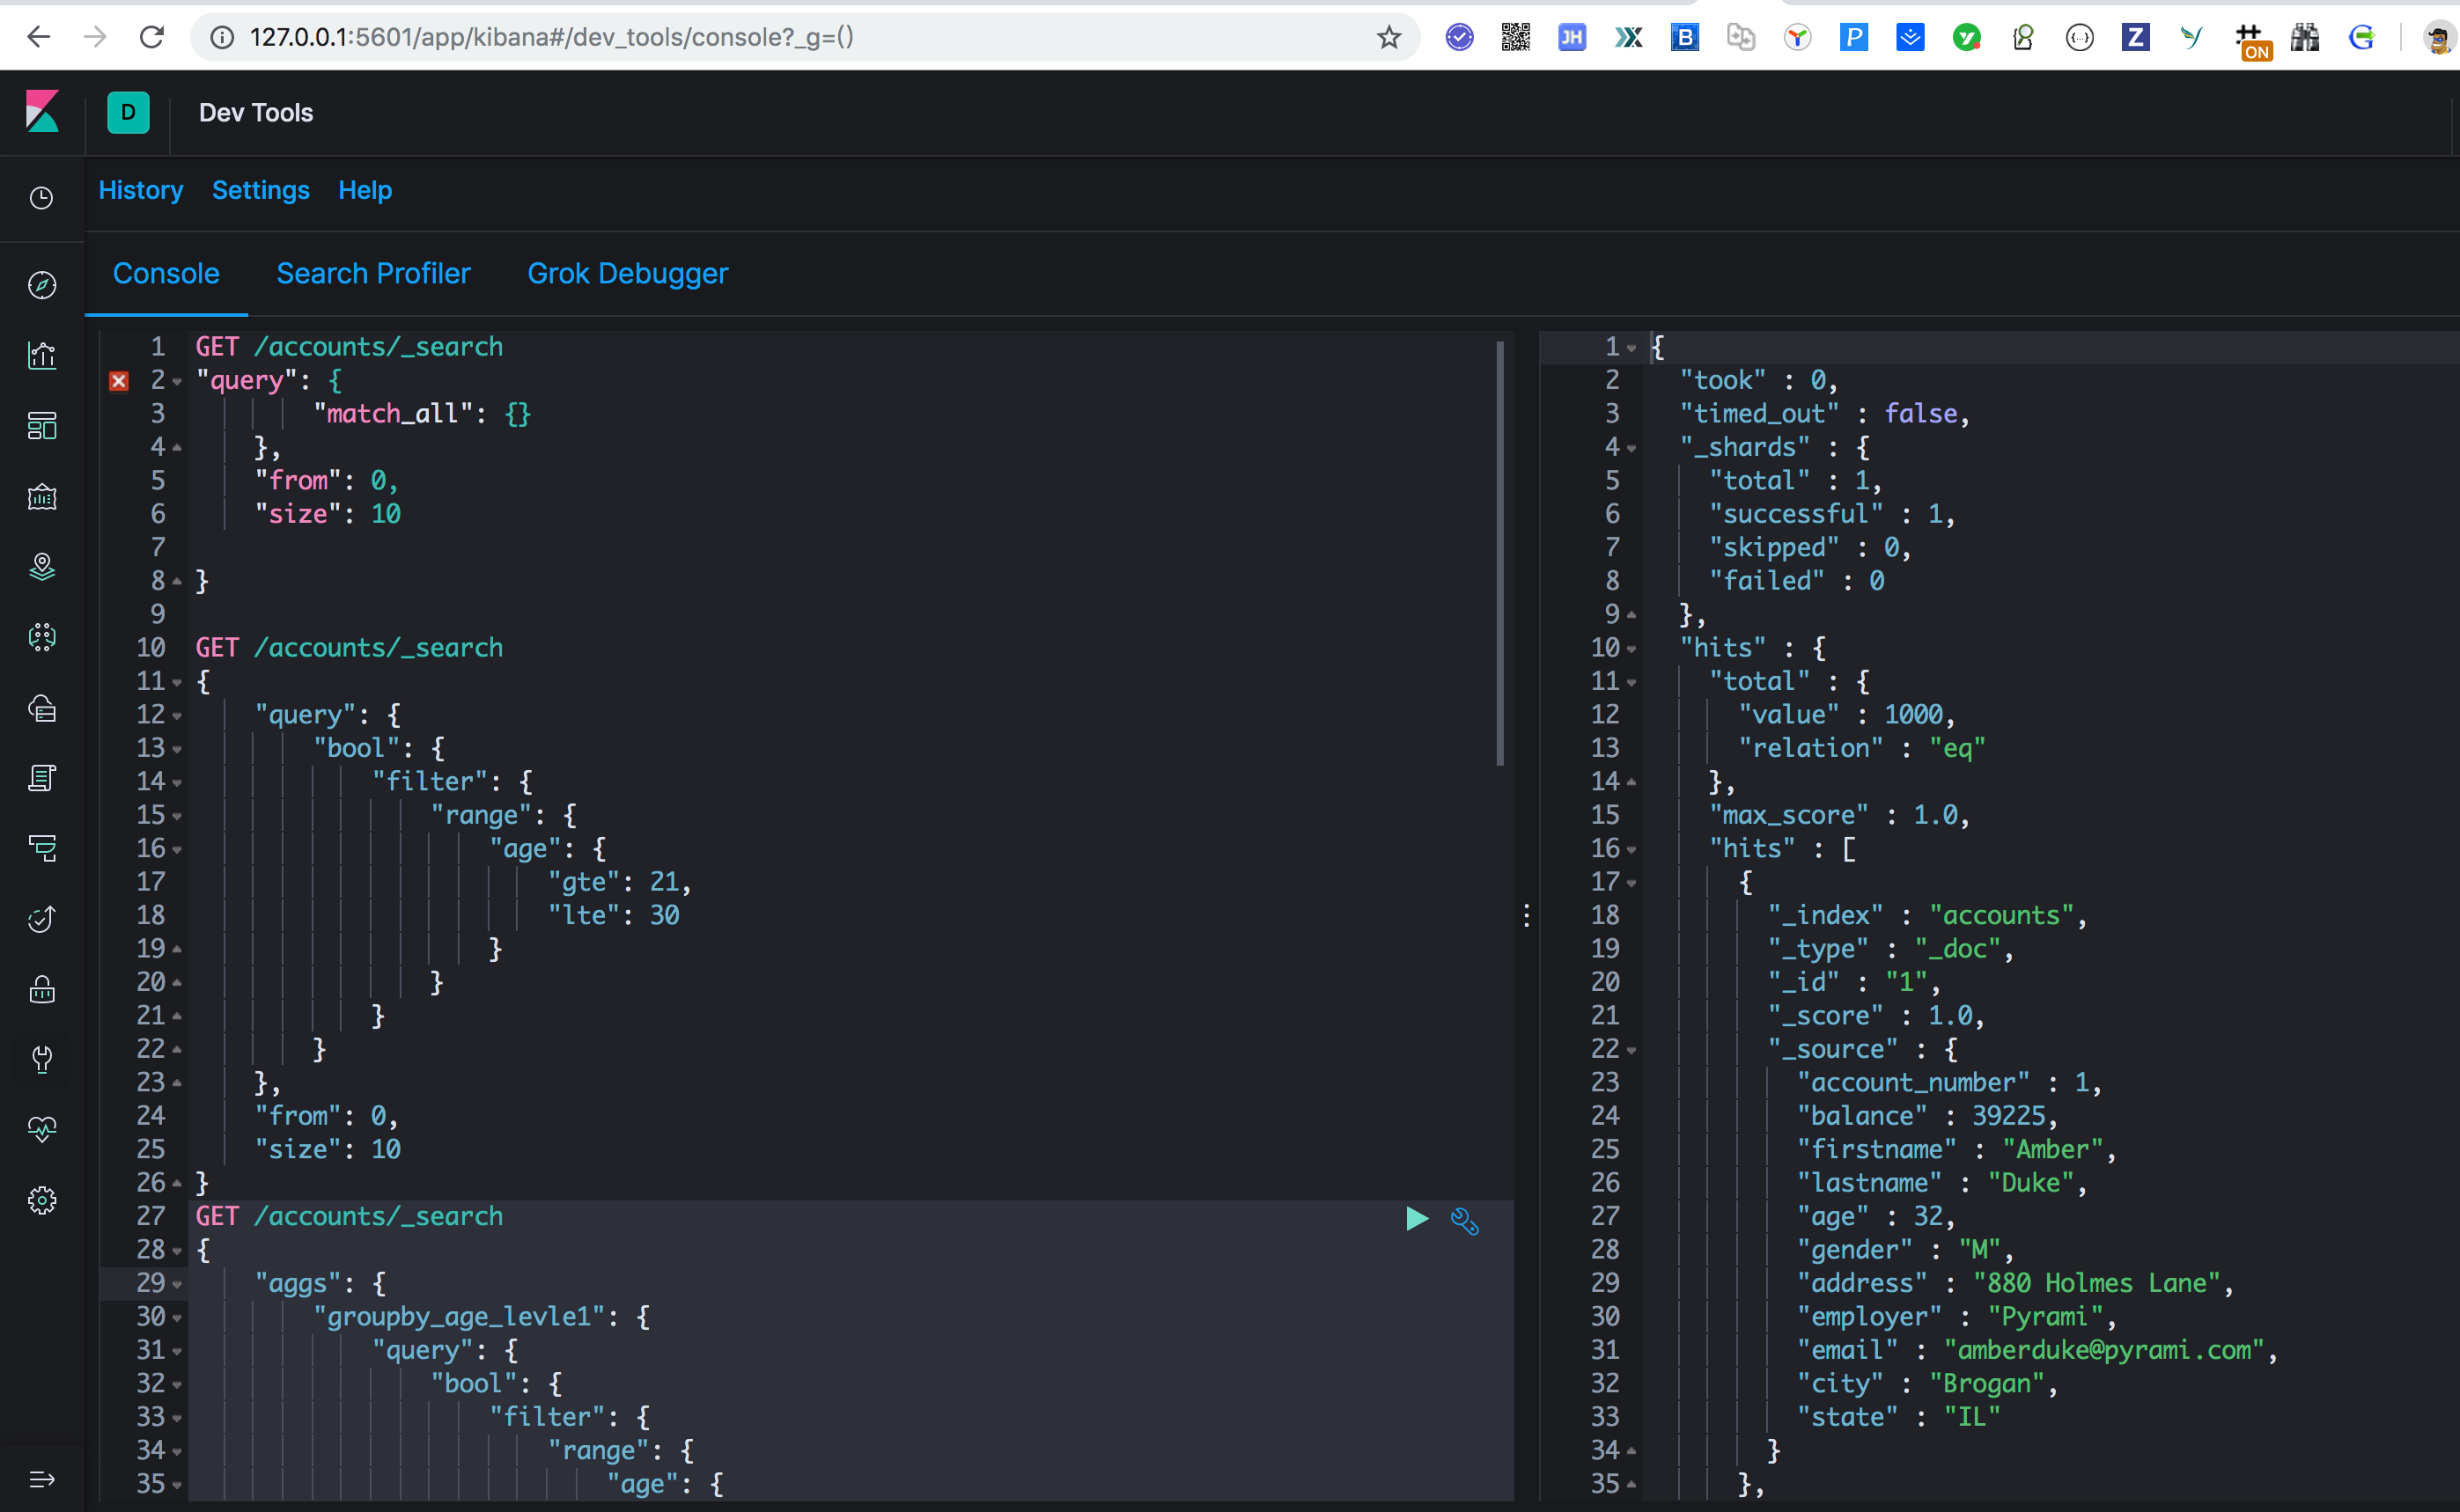Open Management gear icon in sidebar
Screen dimensions: 2460x1512
click(x=42, y=1200)
